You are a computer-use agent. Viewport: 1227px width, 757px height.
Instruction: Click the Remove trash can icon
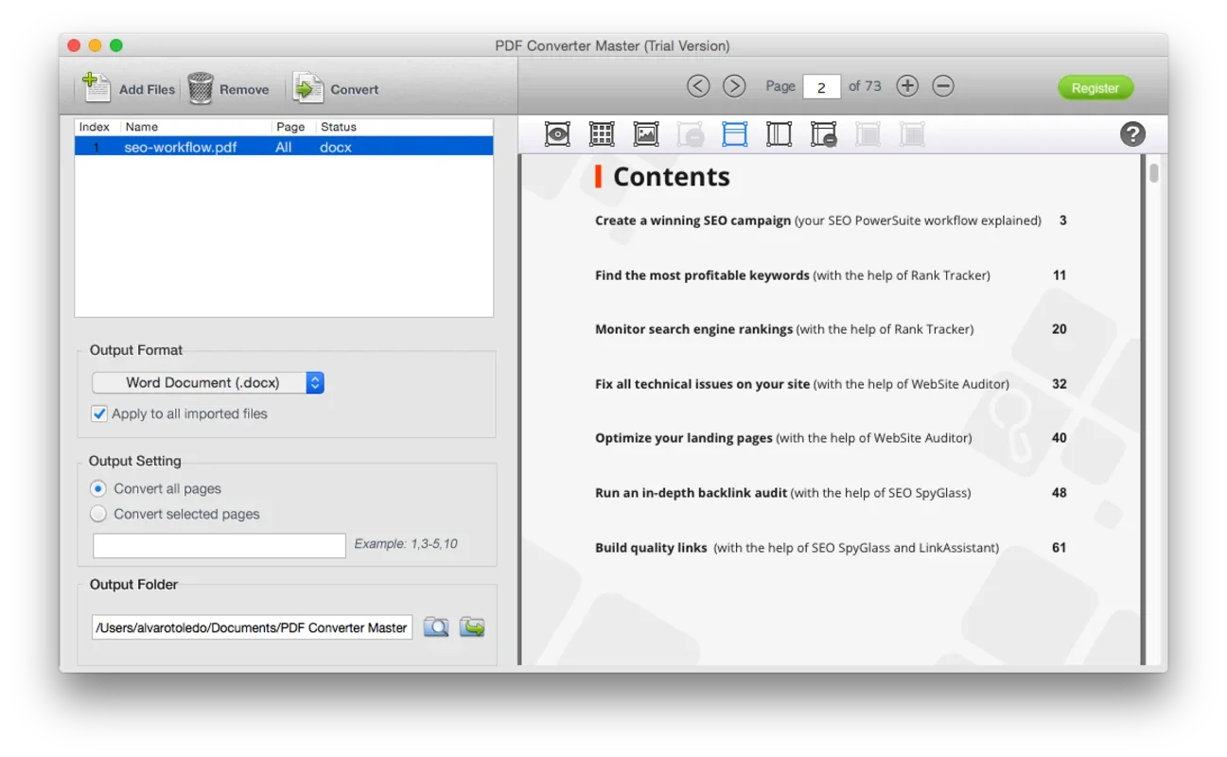[x=201, y=88]
